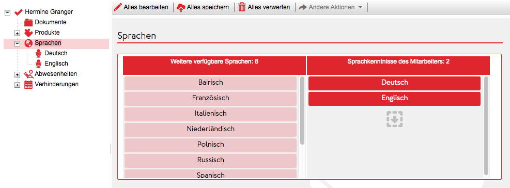Click the available languages list scrollbar

pyautogui.click(x=302, y=111)
